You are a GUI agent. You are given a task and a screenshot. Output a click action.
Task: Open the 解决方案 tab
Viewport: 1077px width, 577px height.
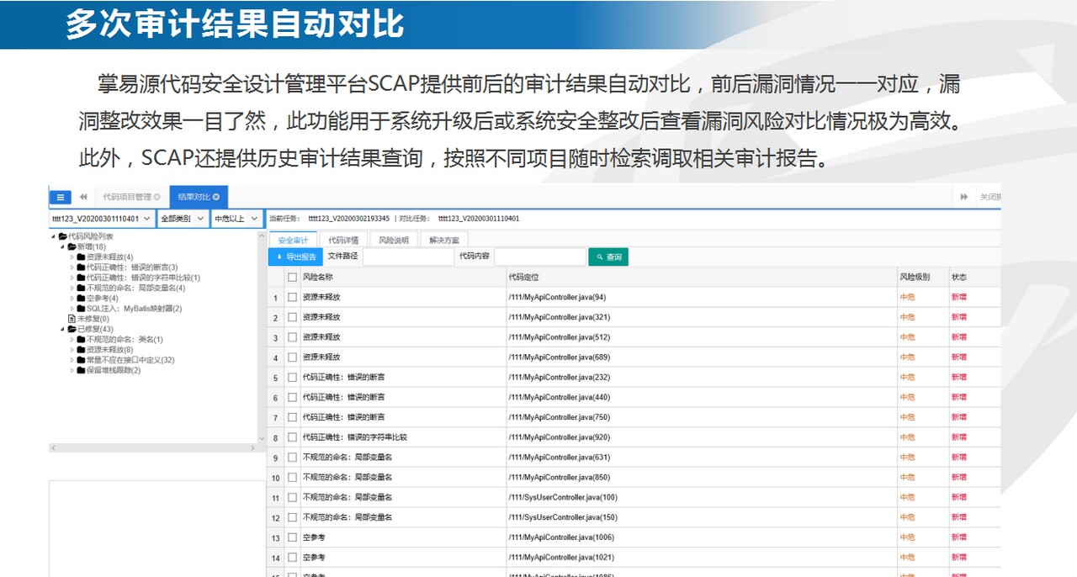tap(444, 240)
